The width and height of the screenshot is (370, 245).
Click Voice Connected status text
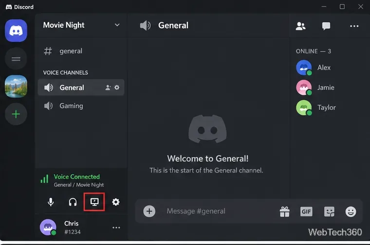pyautogui.click(x=77, y=176)
